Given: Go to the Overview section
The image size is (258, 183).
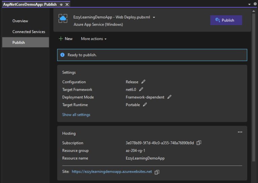Looking at the screenshot, I should pyautogui.click(x=20, y=21).
